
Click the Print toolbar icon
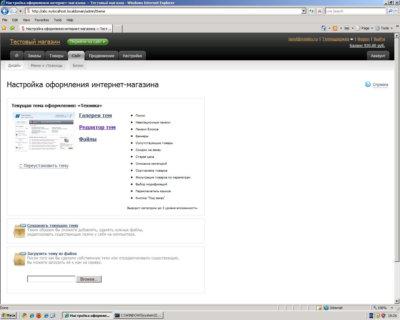tap(347, 28)
